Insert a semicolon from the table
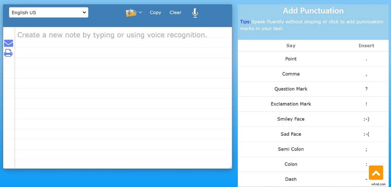 366,149
